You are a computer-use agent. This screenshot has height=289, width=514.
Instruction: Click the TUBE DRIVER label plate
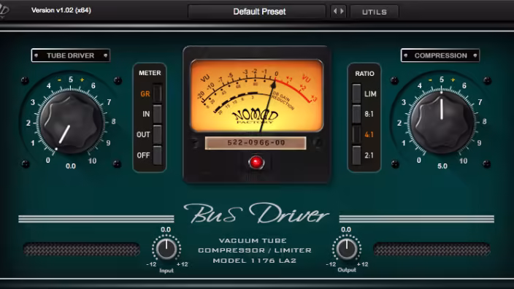pyautogui.click(x=71, y=55)
